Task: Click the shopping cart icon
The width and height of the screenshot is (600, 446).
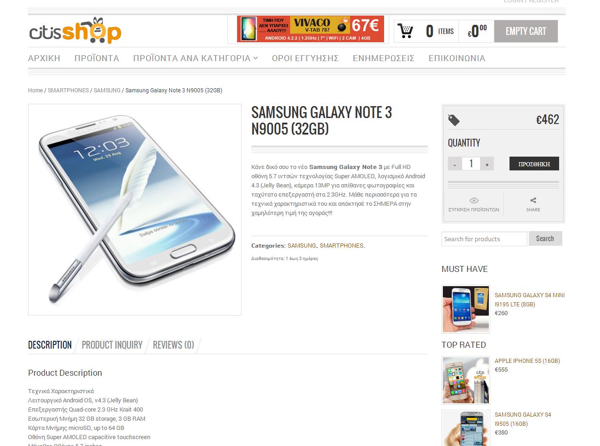Action: click(x=405, y=31)
